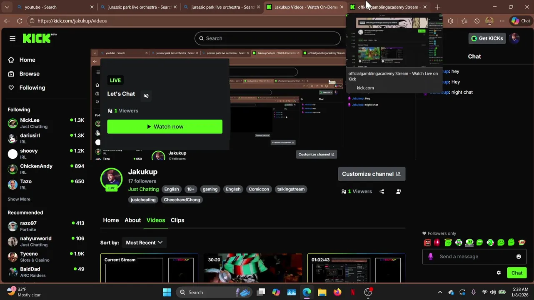534x300 pixels.
Task: Open Tyceno recommended channel
Action: point(46,257)
